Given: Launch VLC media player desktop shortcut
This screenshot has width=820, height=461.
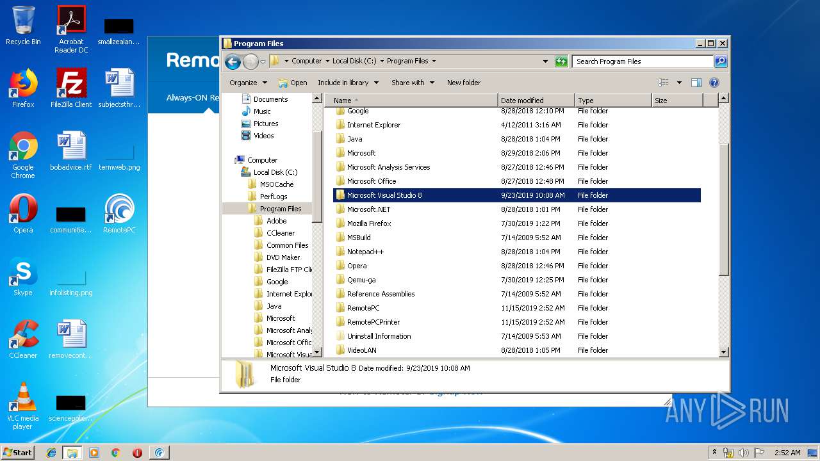Looking at the screenshot, I should coord(23,407).
